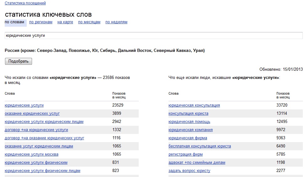Open юридическая консультация link
The image size is (305, 177).
point(194,105)
